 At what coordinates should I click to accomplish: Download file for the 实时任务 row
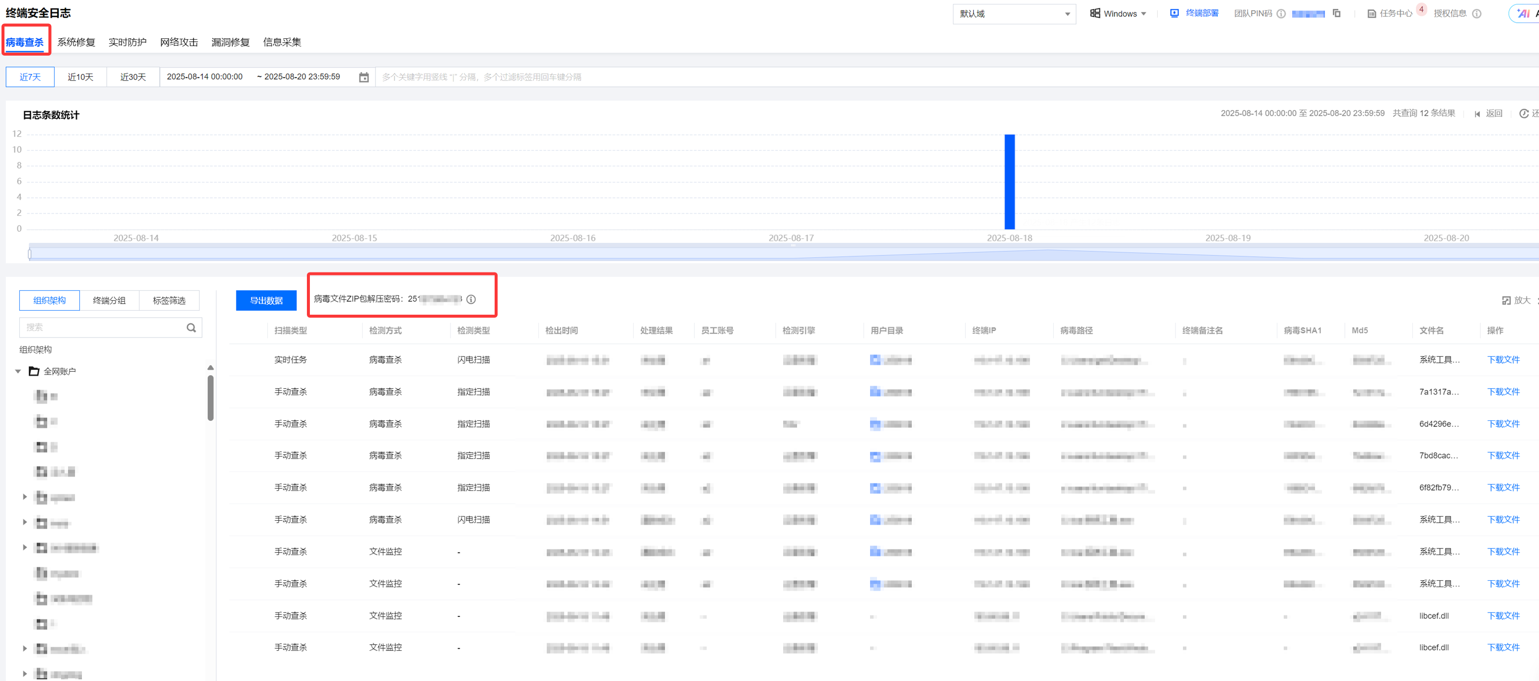click(x=1503, y=360)
